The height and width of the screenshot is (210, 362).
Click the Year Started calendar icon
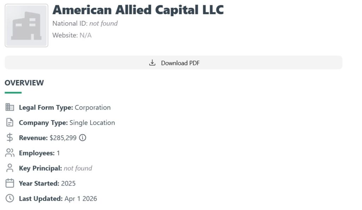[x=10, y=183]
